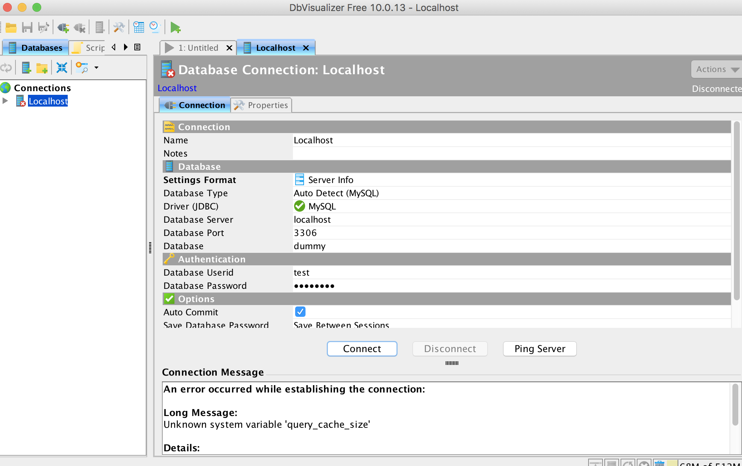742x466 pixels.
Task: Click the Database Password field
Action: coord(512,286)
